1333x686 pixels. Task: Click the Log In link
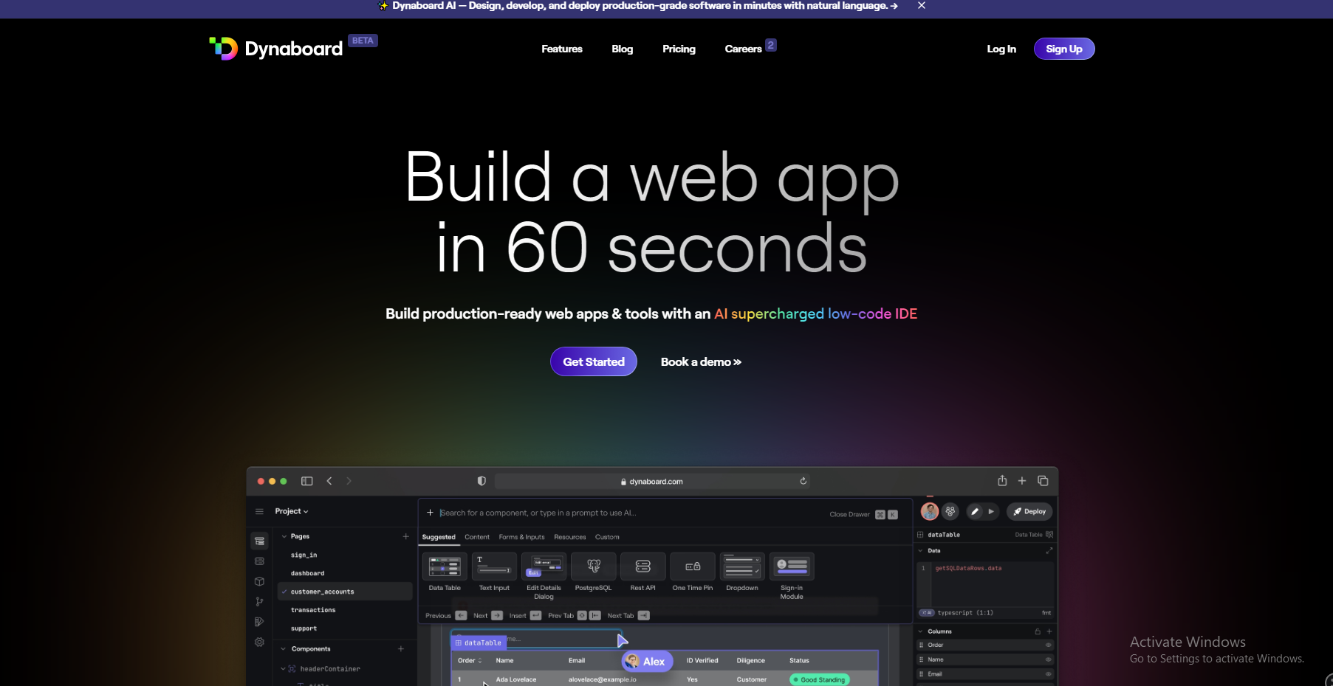(1001, 49)
